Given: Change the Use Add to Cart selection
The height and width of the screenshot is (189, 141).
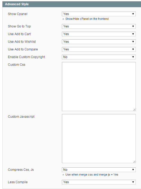Looking at the screenshot, I should [99, 34].
